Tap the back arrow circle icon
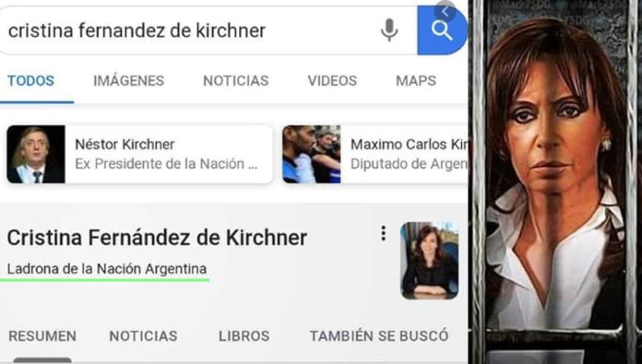This screenshot has height=364, width=642. tap(445, 11)
